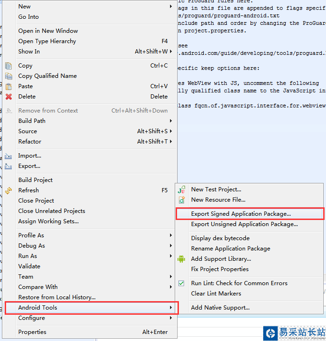Choose Export... menu entry
The image size is (326, 341).
[x=89, y=166]
